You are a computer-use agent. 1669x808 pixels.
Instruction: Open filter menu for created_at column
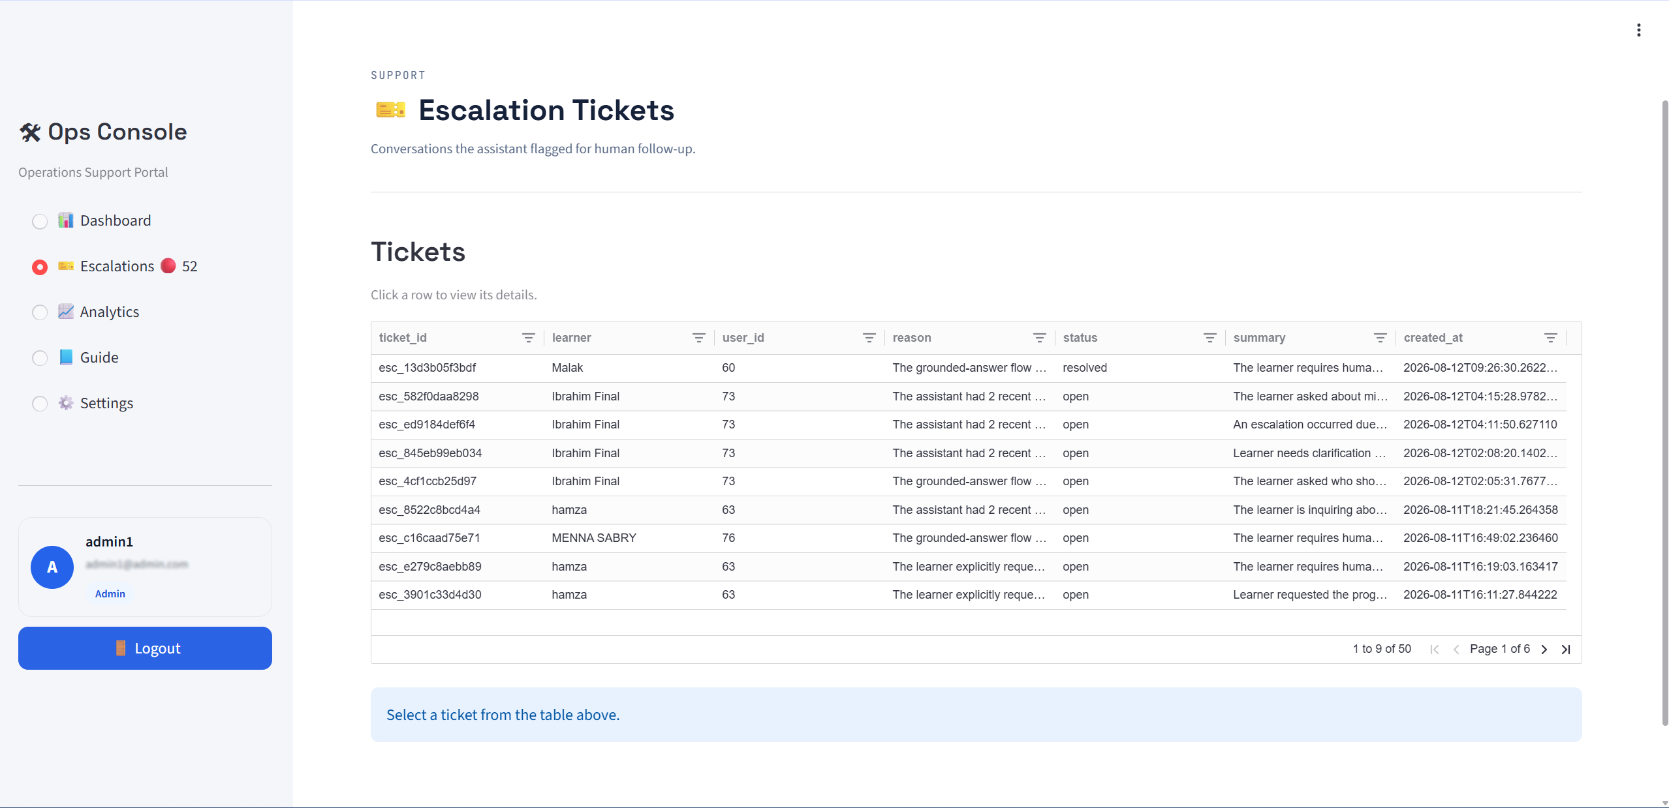tap(1550, 338)
